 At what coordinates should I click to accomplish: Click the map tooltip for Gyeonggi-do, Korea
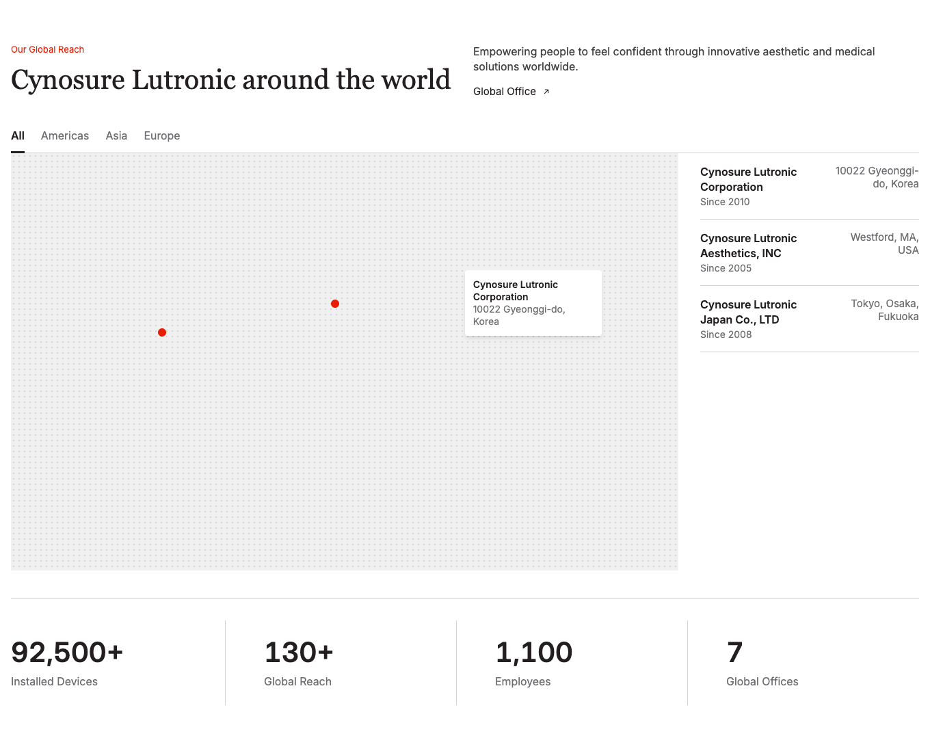click(533, 303)
